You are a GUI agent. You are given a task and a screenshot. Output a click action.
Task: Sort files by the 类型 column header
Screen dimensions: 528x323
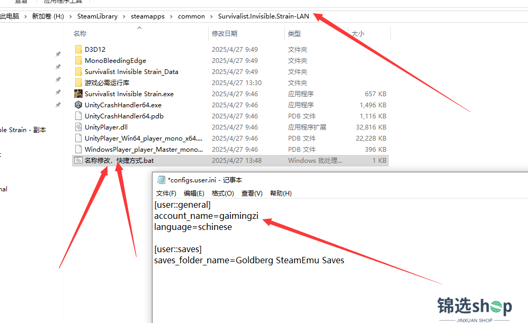click(294, 34)
